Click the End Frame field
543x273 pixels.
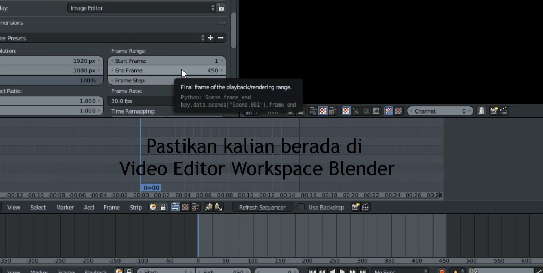(x=167, y=71)
